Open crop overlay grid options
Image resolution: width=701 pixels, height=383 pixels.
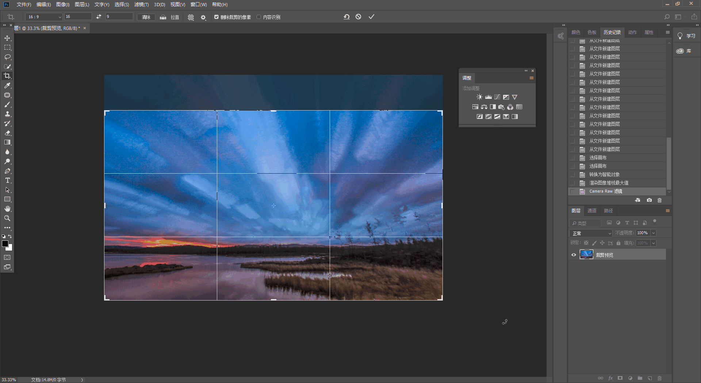click(x=191, y=17)
